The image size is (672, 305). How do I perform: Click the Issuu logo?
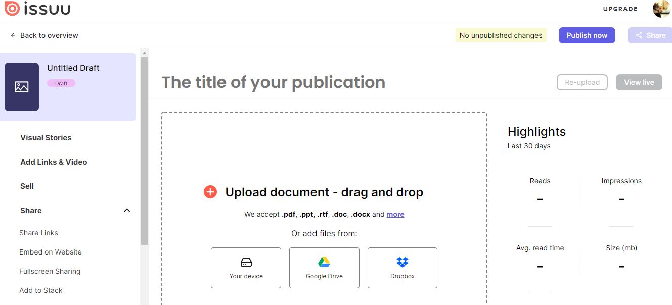tap(37, 8)
